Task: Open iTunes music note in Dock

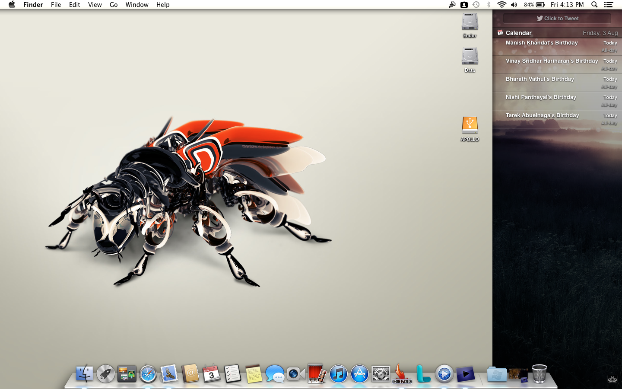Action: 339,374
